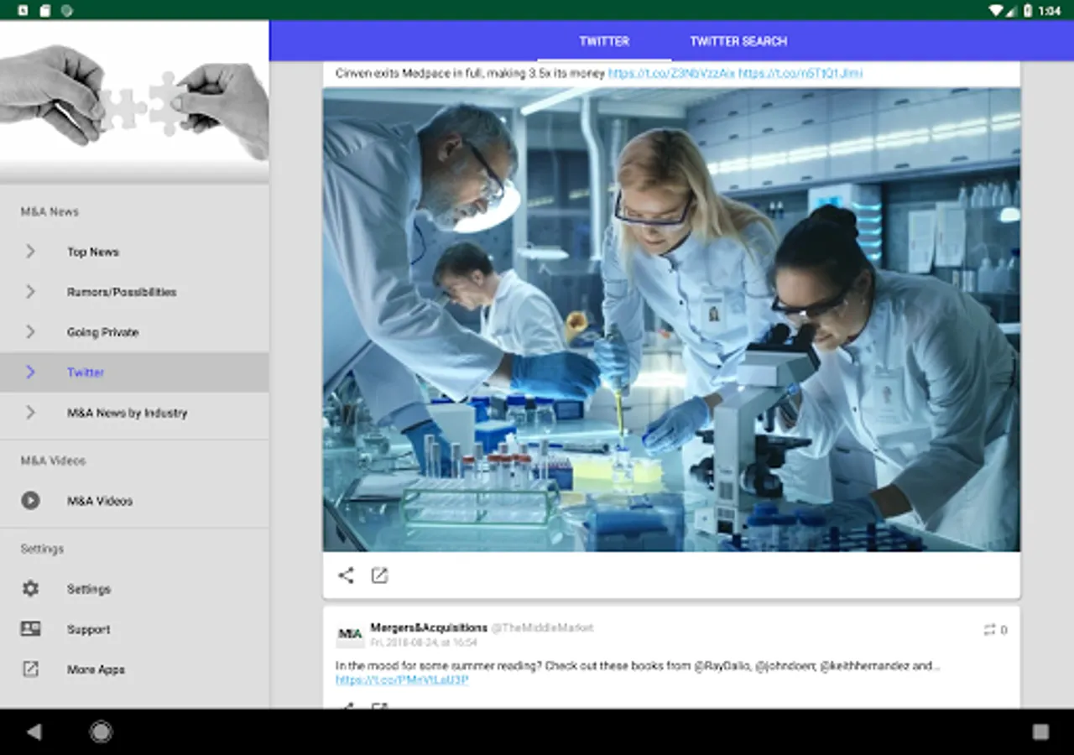Open Going Private section
This screenshot has width=1074, height=755.
134,332
